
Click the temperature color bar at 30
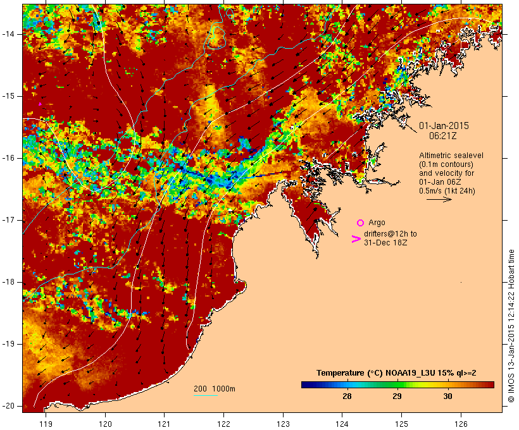pyautogui.click(x=447, y=384)
